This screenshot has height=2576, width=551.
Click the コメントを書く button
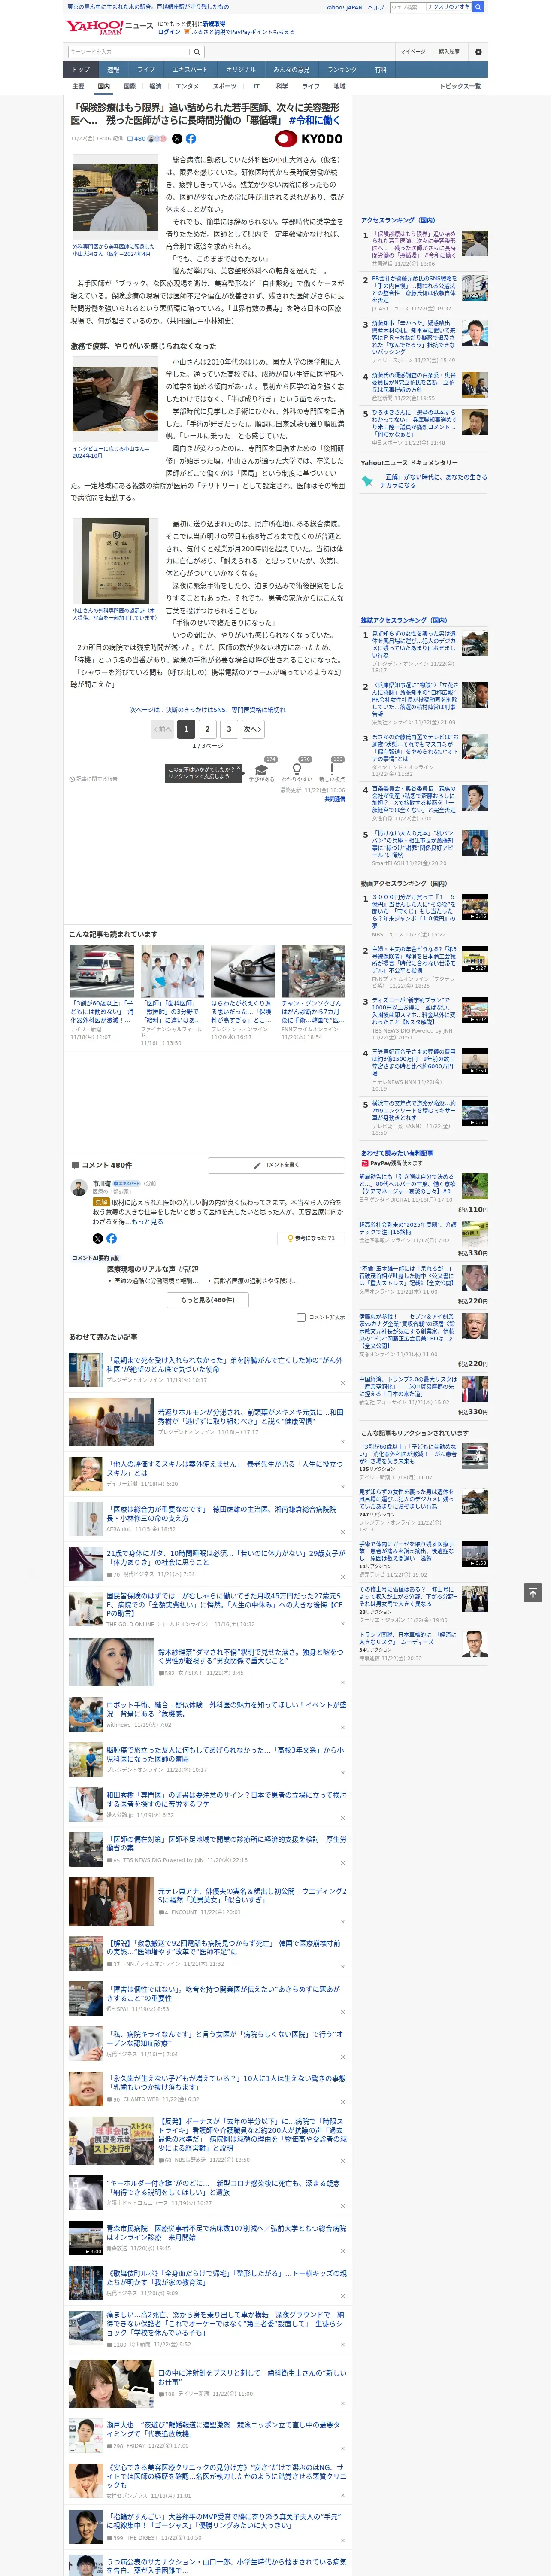pyautogui.click(x=277, y=1165)
